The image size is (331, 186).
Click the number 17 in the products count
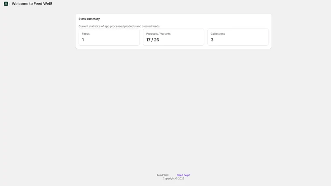pos(149,40)
